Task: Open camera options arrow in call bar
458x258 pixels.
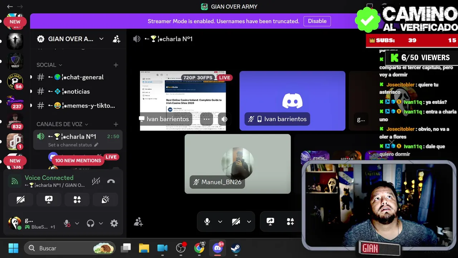Action: [249, 221]
